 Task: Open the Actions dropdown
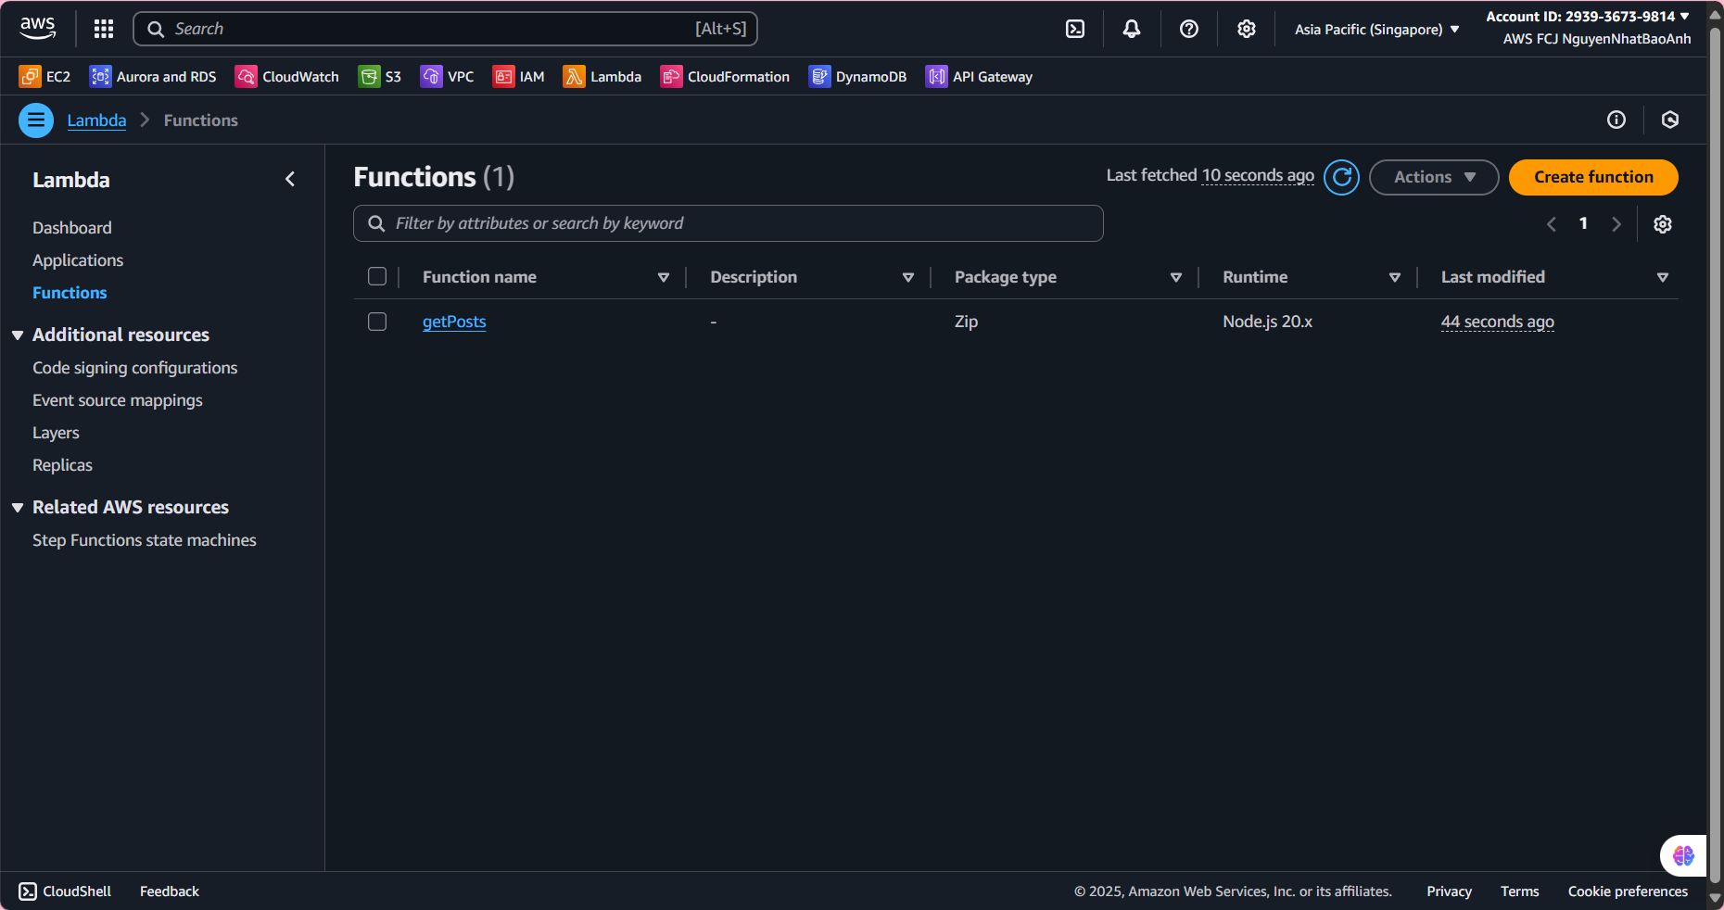[x=1433, y=177]
